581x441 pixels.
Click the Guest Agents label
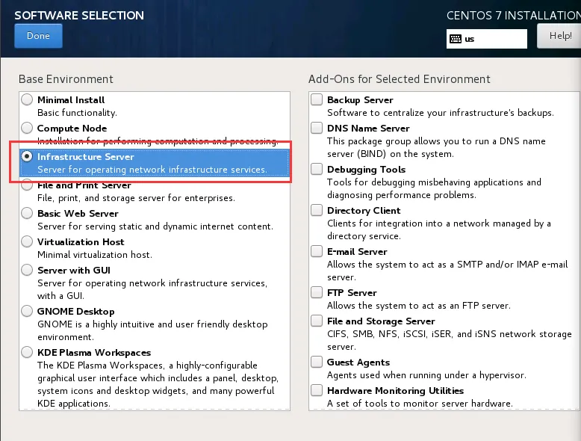pyautogui.click(x=358, y=363)
